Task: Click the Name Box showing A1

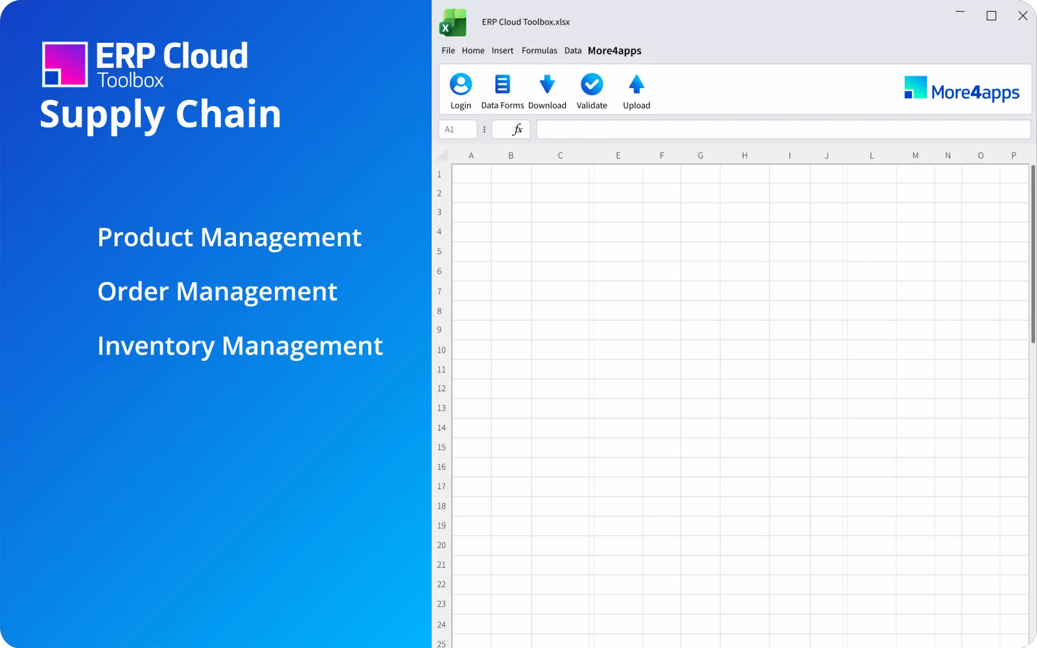Action: [458, 130]
